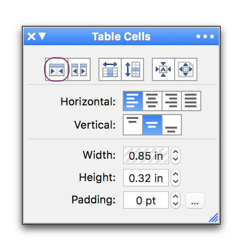The height and width of the screenshot is (250, 243).
Task: Open the palette options three-dots menu
Action: (x=205, y=36)
